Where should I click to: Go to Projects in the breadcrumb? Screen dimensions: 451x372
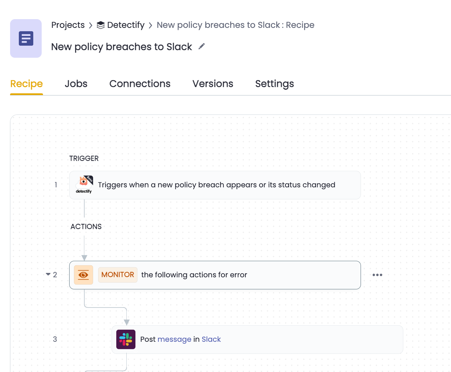[68, 25]
